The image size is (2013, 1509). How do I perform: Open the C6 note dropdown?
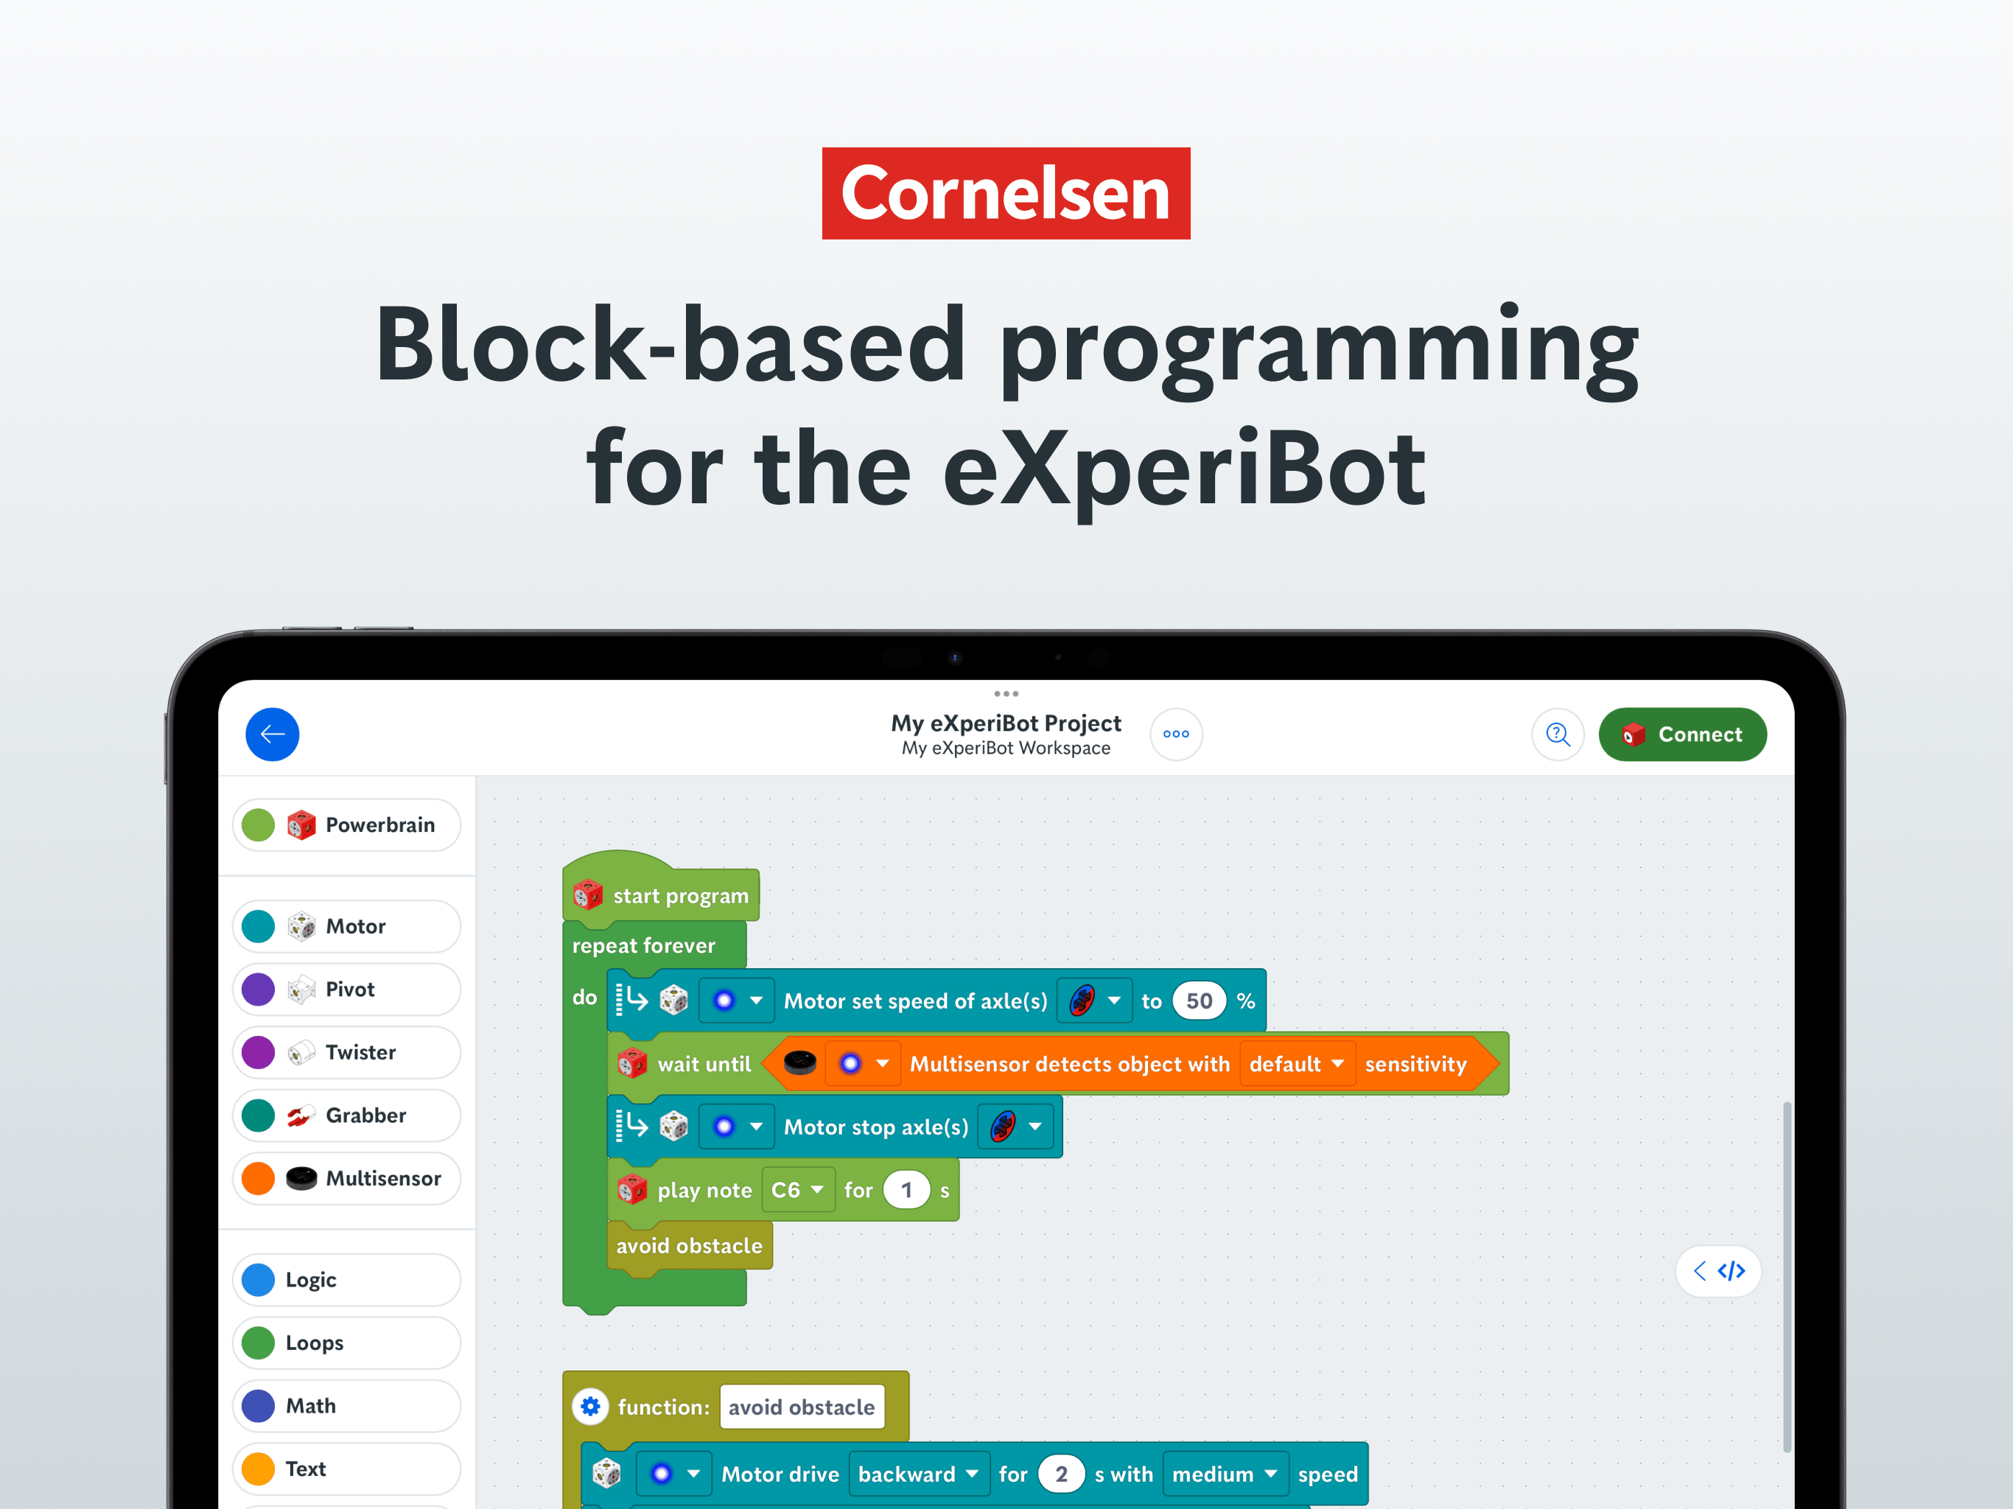pos(798,1189)
